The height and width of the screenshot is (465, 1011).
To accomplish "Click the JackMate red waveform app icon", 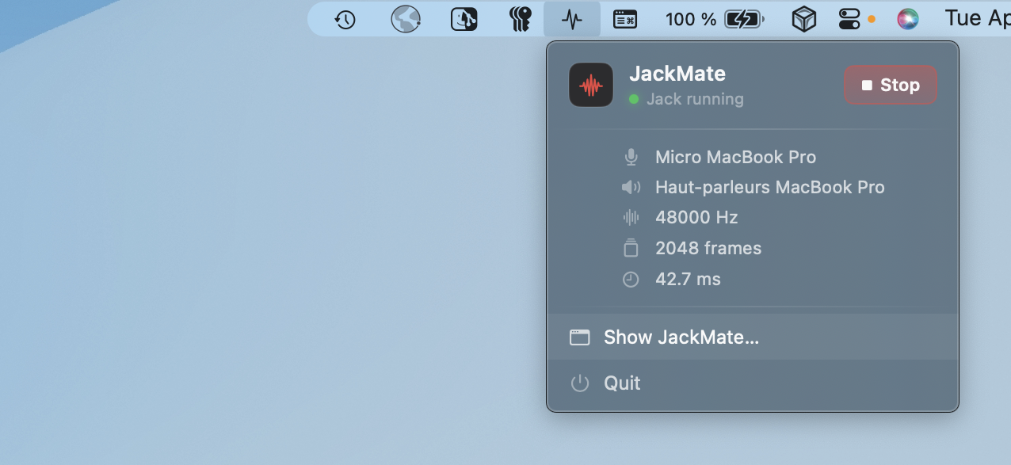I will 591,85.
